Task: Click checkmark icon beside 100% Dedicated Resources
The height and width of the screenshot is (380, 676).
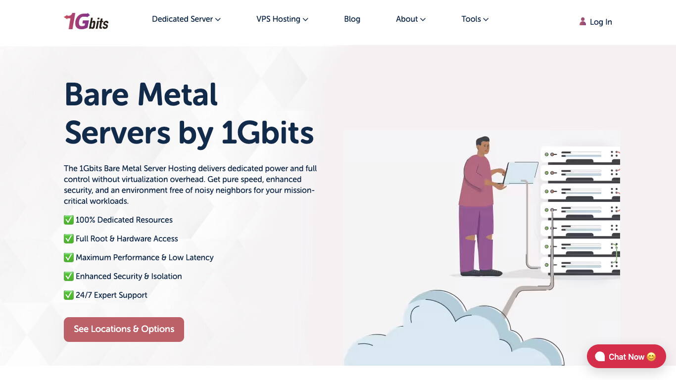Action: click(69, 220)
